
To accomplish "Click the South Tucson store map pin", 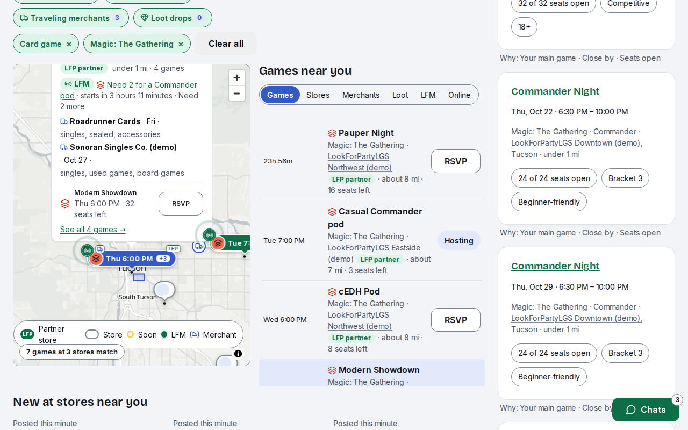I will click(164, 291).
